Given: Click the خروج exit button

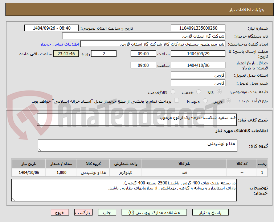Looking at the screenshot, I should [x=60, y=213].
